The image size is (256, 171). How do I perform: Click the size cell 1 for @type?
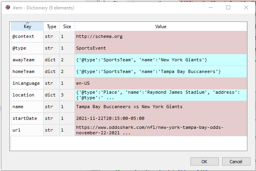[67, 48]
